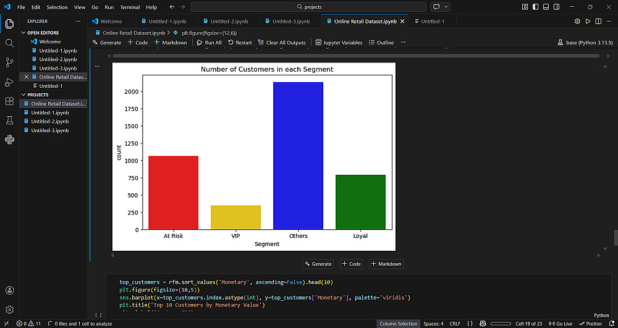Viewport: 618px width, 328px height.
Task: Open the Run and Debug view
Action: 9,82
